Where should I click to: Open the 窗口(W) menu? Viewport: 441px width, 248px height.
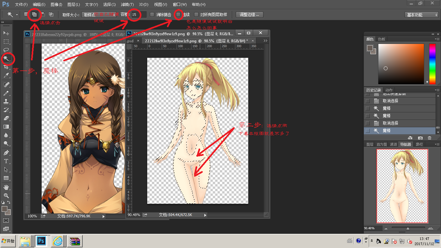coord(180,5)
